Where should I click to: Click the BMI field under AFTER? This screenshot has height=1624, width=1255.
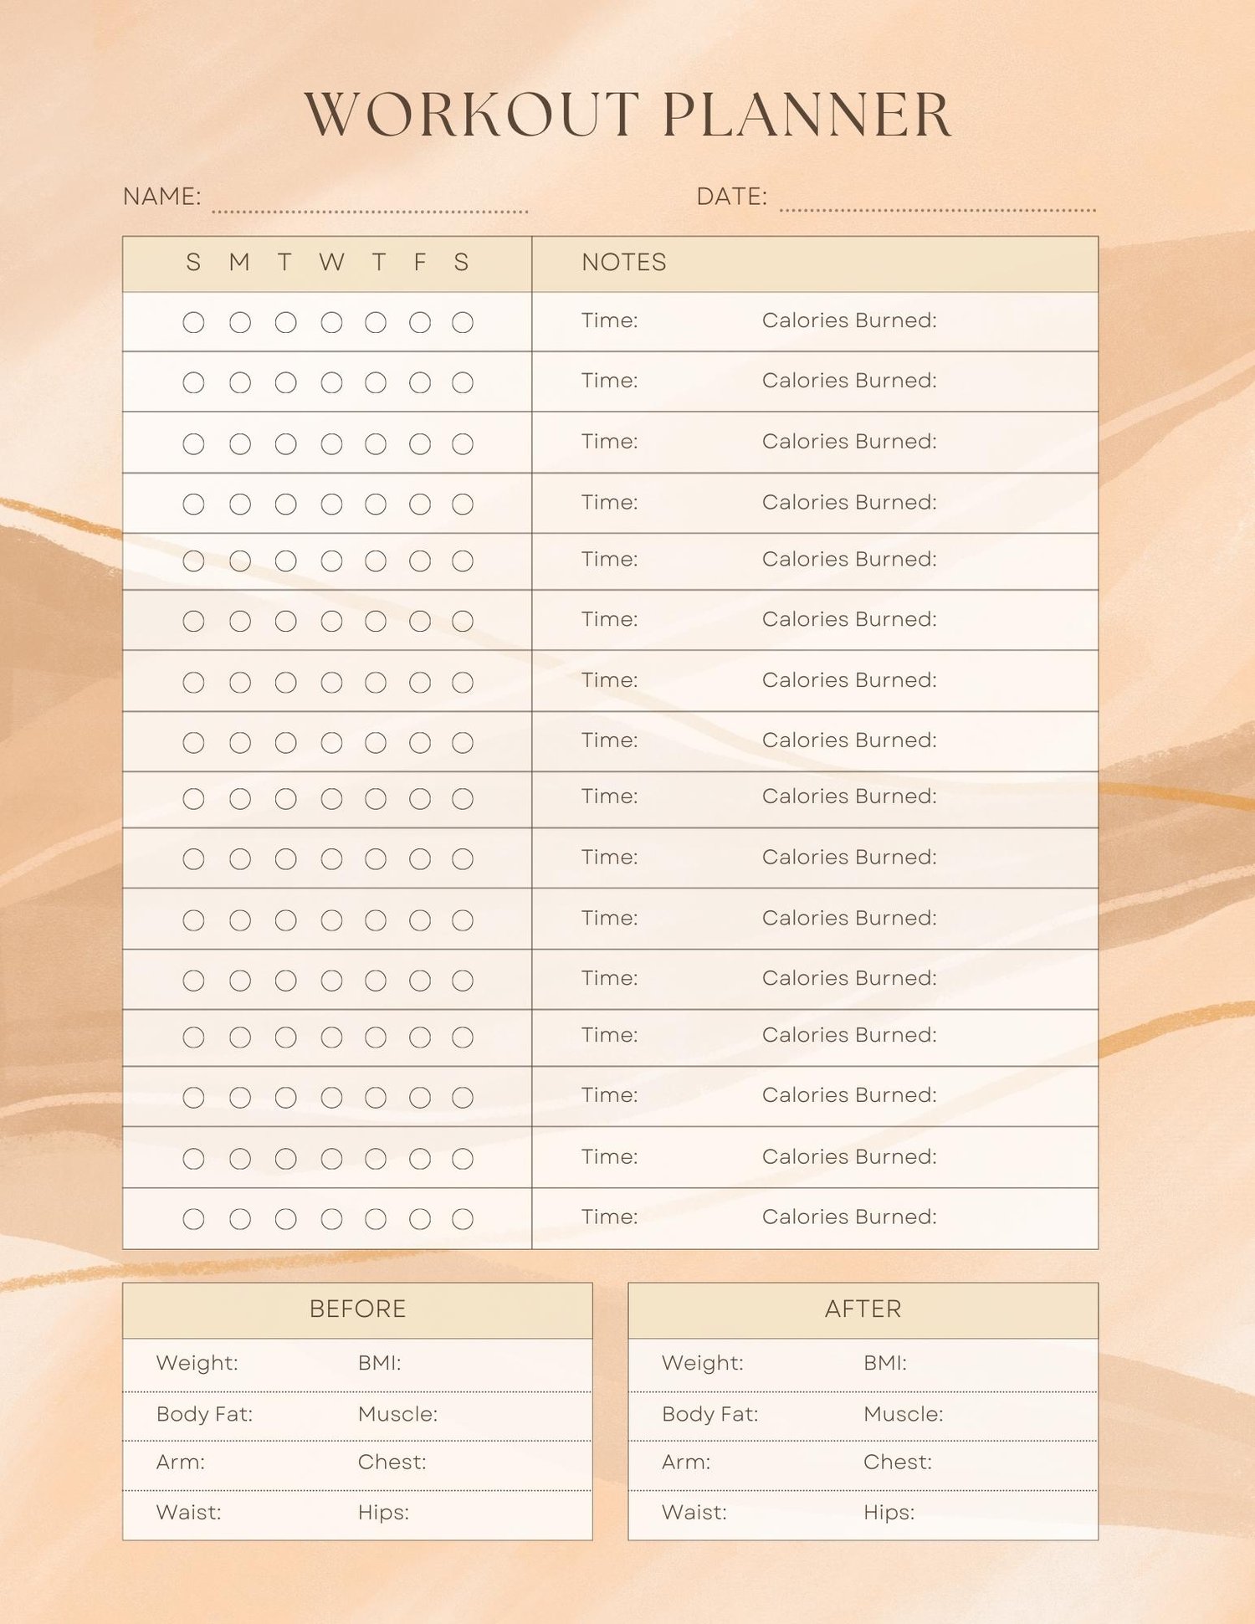click(885, 1363)
